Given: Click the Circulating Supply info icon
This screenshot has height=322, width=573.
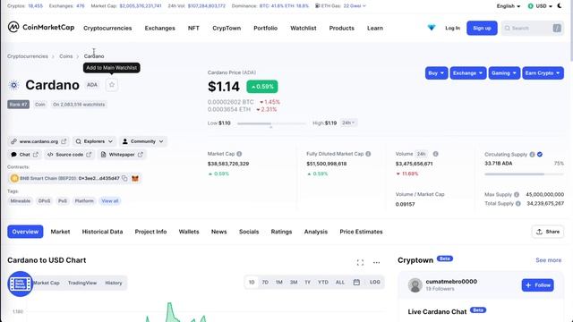Looking at the screenshot, I should coord(532,155).
